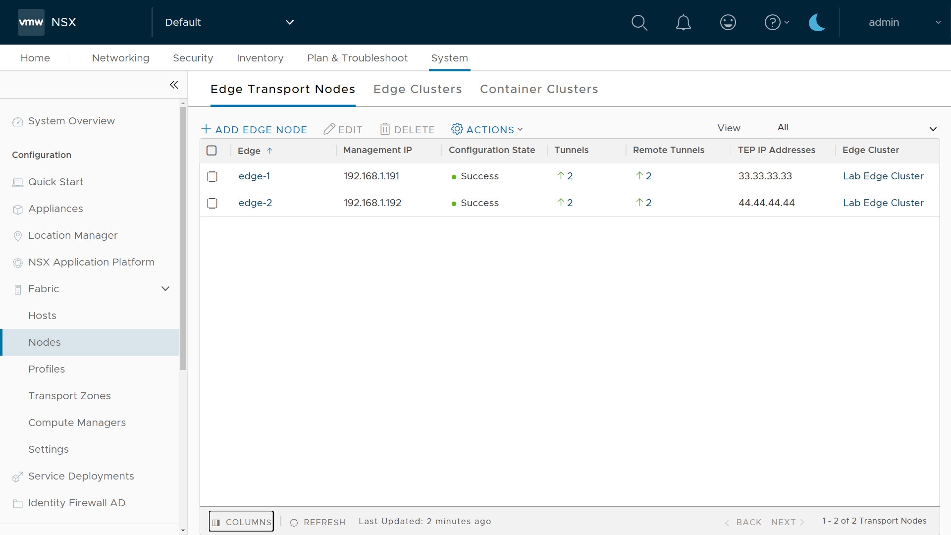The width and height of the screenshot is (951, 535).
Task: Collapse the Fabric tree section
Action: 165,289
